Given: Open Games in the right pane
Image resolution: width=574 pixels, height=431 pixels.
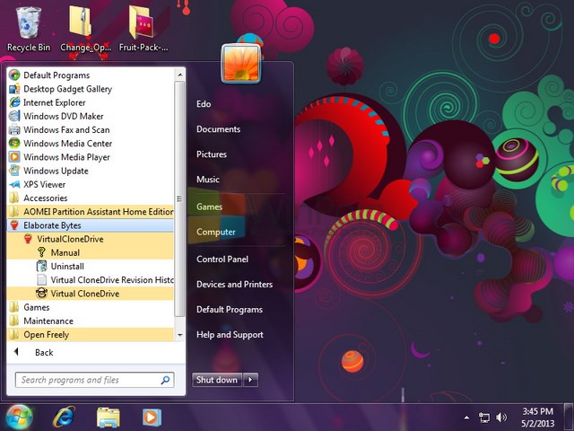Looking at the screenshot, I should [209, 207].
